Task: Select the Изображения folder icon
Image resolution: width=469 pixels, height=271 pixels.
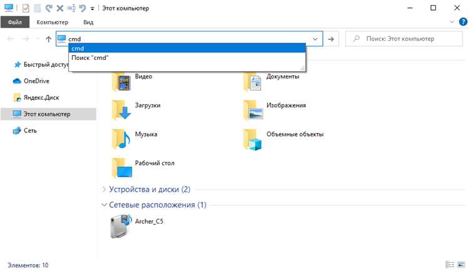Action: [253, 110]
